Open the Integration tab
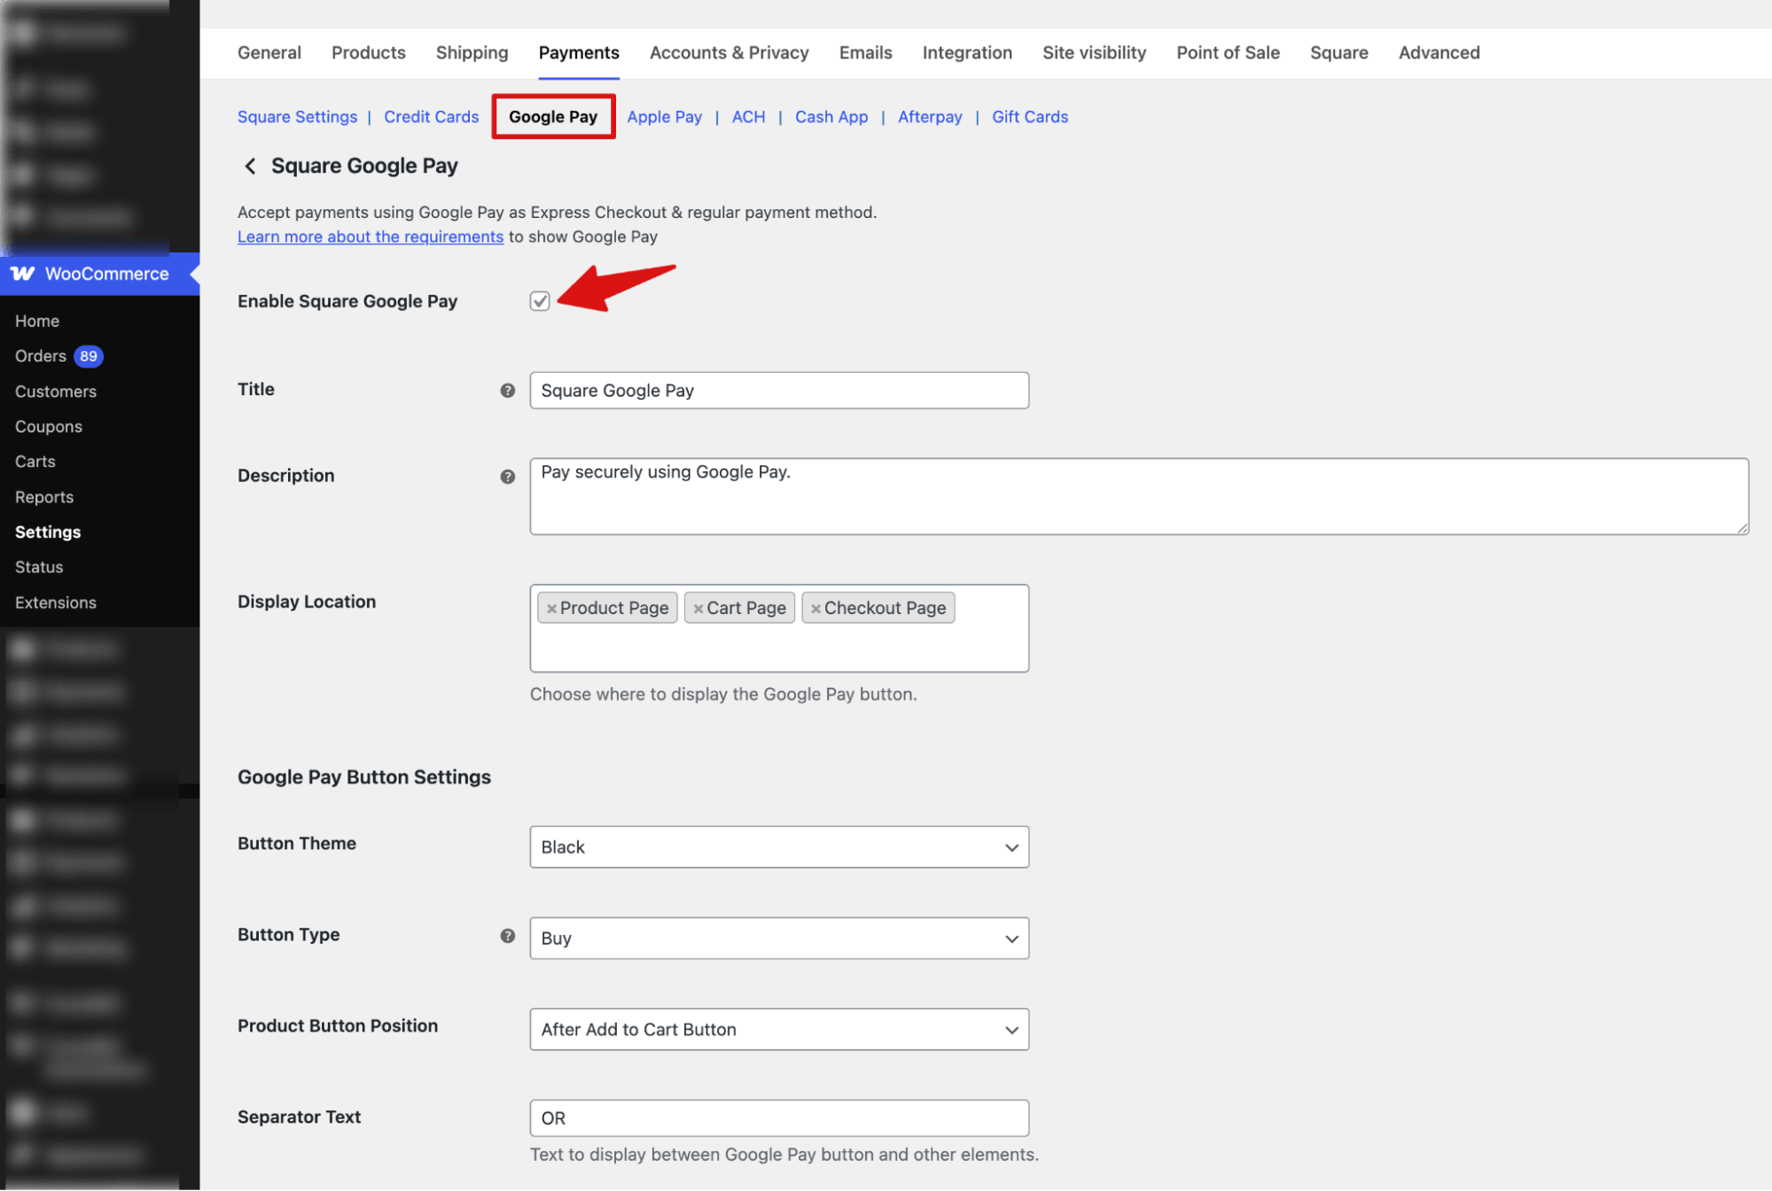Screen dimensions: 1772x1191 pyautogui.click(x=967, y=52)
